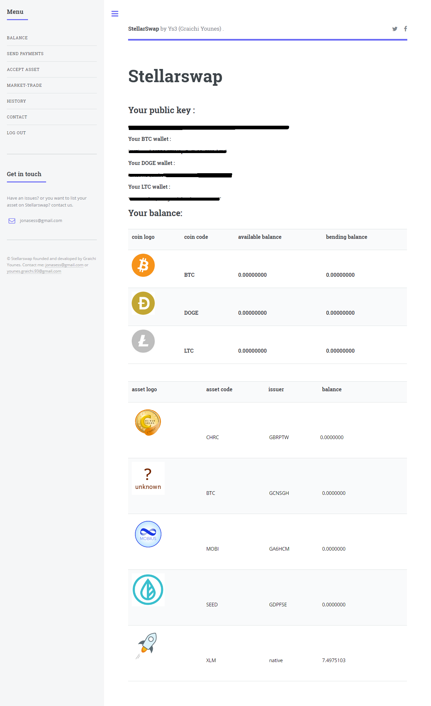Click DOGE bending balance 0.00000000
This screenshot has height=706, width=431.
(x=340, y=313)
